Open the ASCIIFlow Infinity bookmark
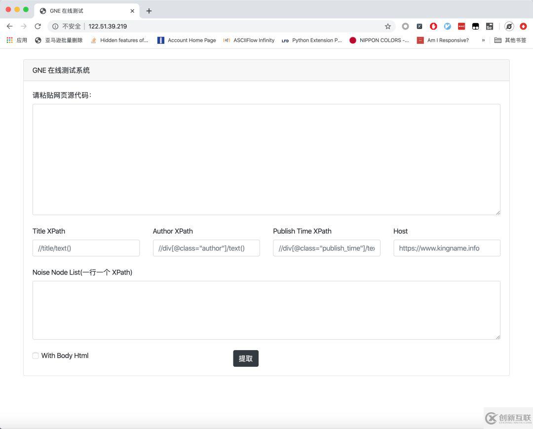The height and width of the screenshot is (429, 533). tap(249, 40)
